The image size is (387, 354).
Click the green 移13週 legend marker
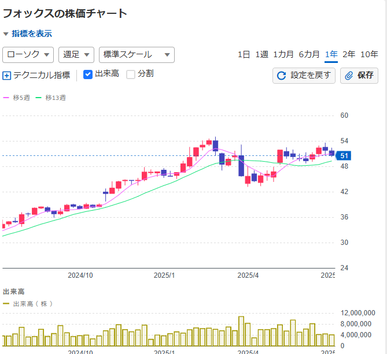click(39, 98)
